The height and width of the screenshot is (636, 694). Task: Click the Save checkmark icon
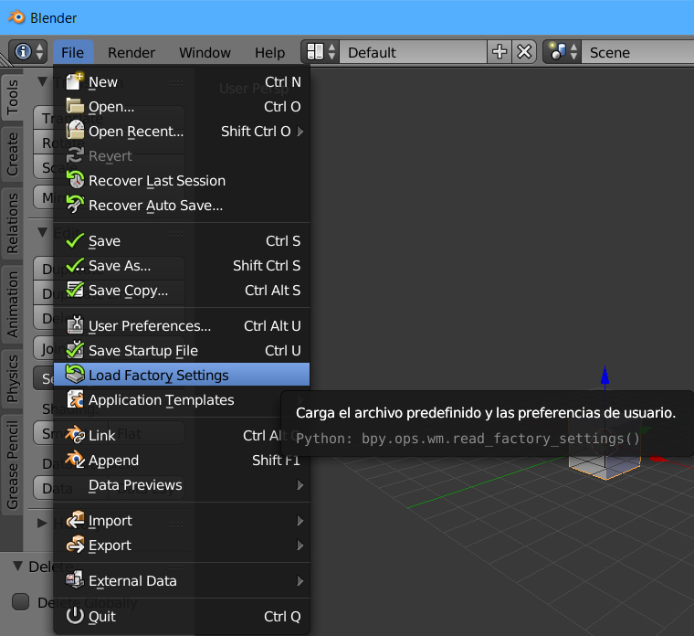pos(75,240)
